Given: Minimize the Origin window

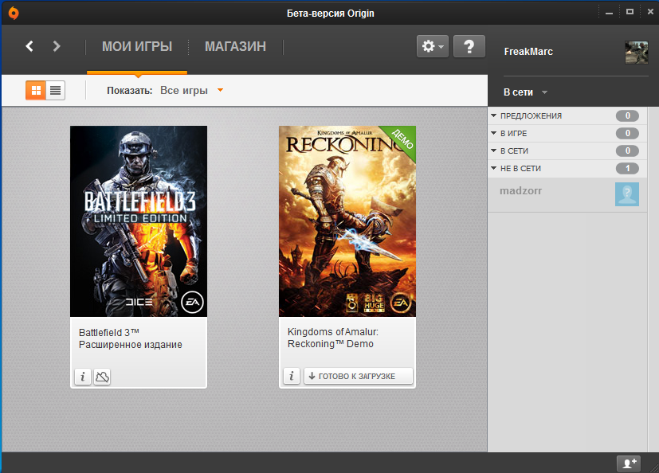Looking at the screenshot, I should coord(609,13).
